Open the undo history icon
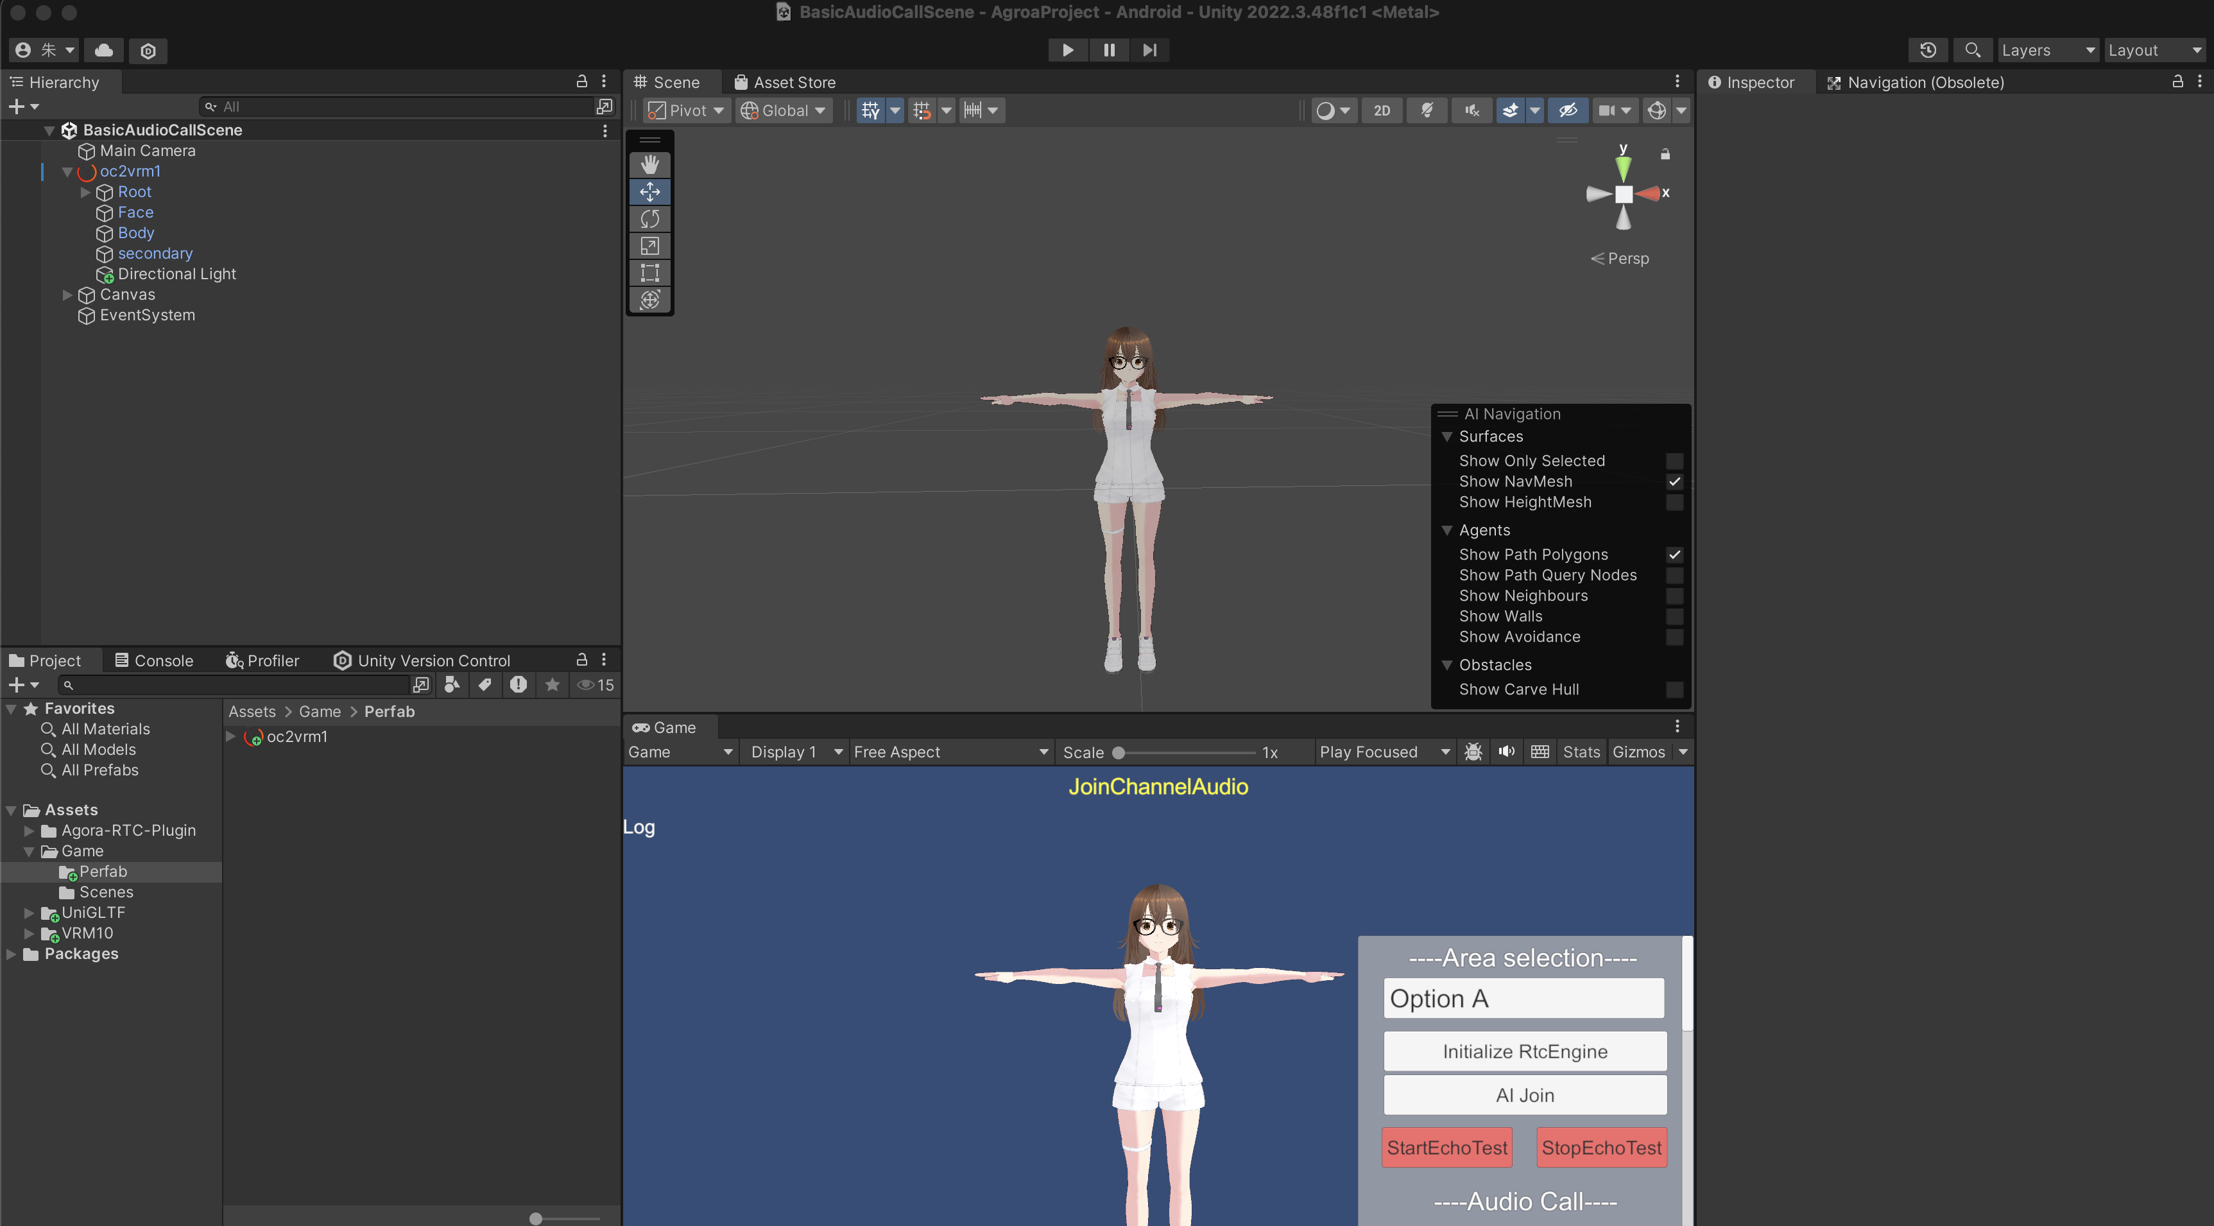This screenshot has width=2214, height=1226. click(1928, 50)
